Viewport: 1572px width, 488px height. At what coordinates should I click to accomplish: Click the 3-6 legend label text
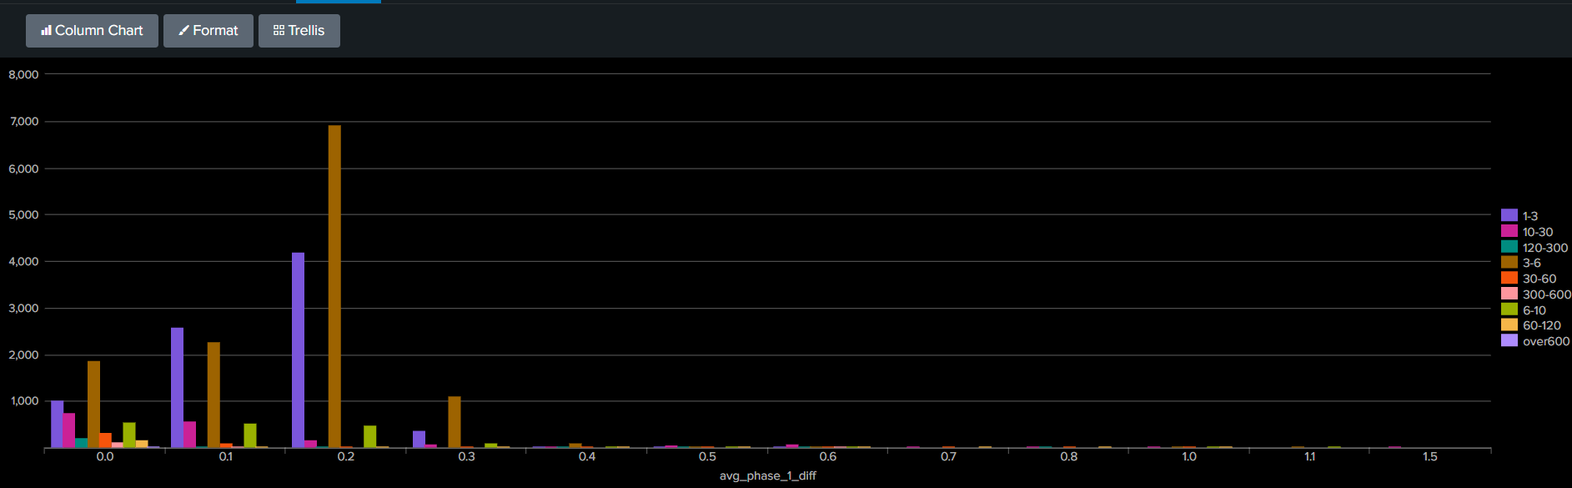coord(1532,263)
